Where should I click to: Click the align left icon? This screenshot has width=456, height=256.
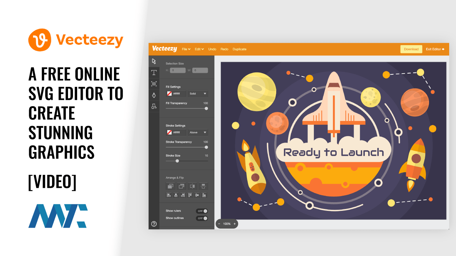tap(169, 195)
